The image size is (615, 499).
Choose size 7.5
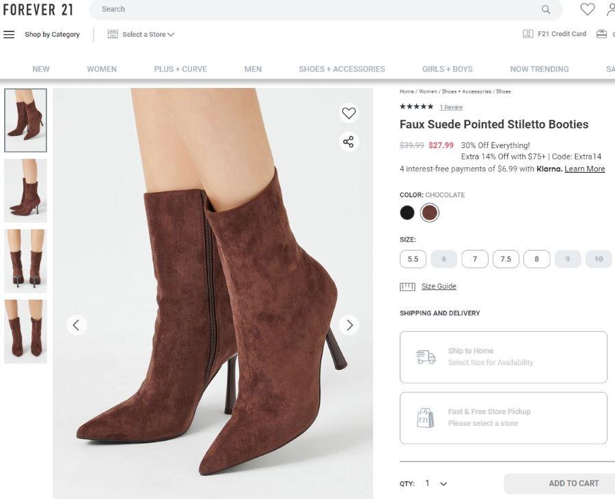tap(506, 259)
